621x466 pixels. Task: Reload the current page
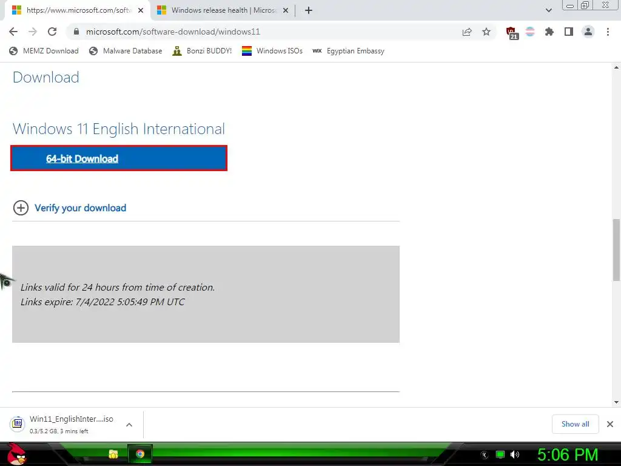click(x=52, y=32)
